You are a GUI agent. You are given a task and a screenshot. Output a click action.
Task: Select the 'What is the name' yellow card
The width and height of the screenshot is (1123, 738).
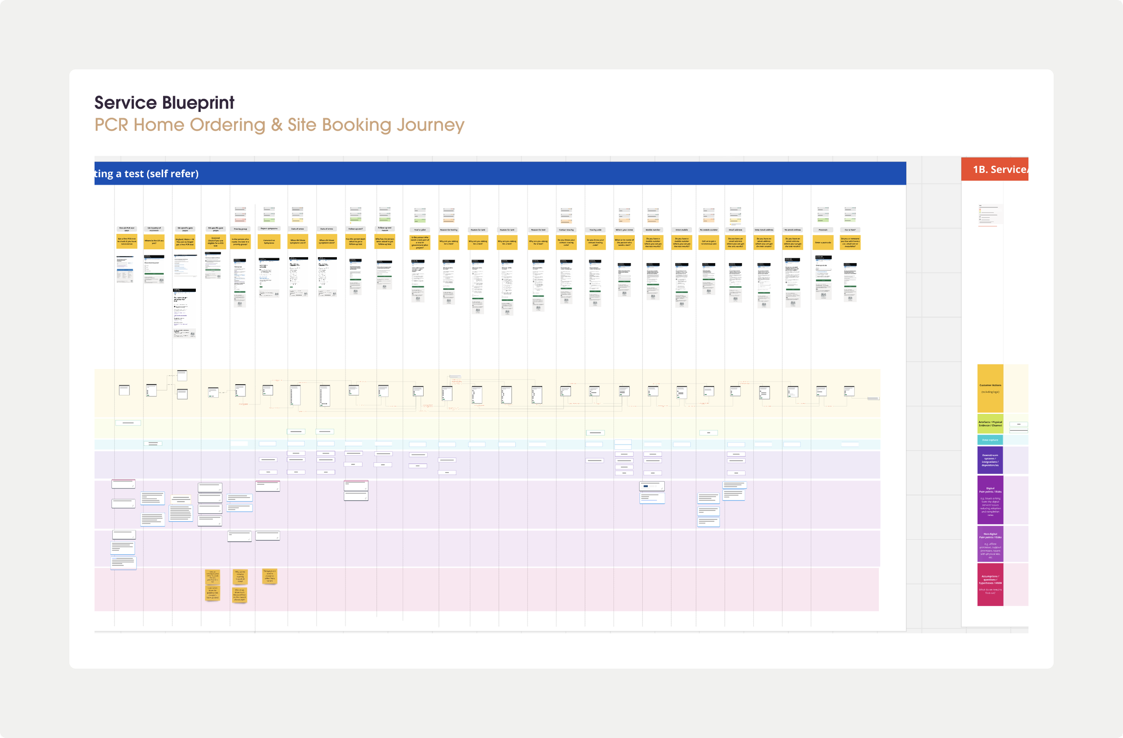coord(624,242)
